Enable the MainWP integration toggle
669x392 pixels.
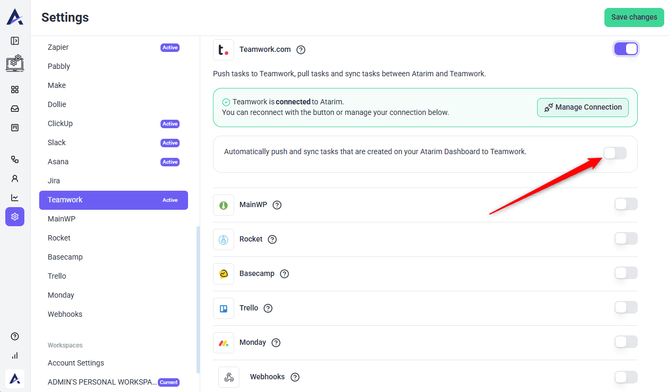click(x=626, y=204)
